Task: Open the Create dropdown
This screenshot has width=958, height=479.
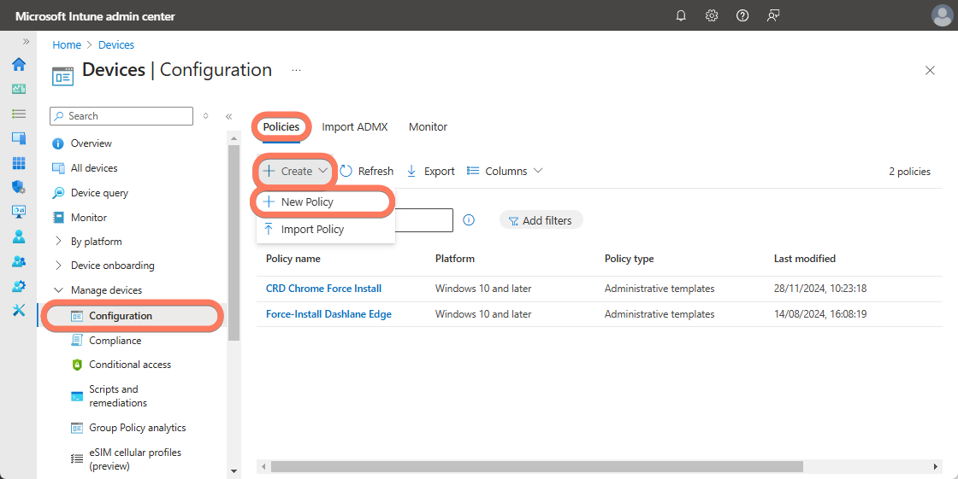Action: [295, 171]
